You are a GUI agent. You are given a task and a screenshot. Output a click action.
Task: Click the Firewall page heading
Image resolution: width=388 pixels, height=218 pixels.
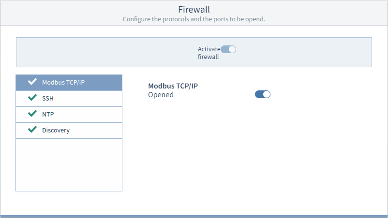(x=194, y=9)
